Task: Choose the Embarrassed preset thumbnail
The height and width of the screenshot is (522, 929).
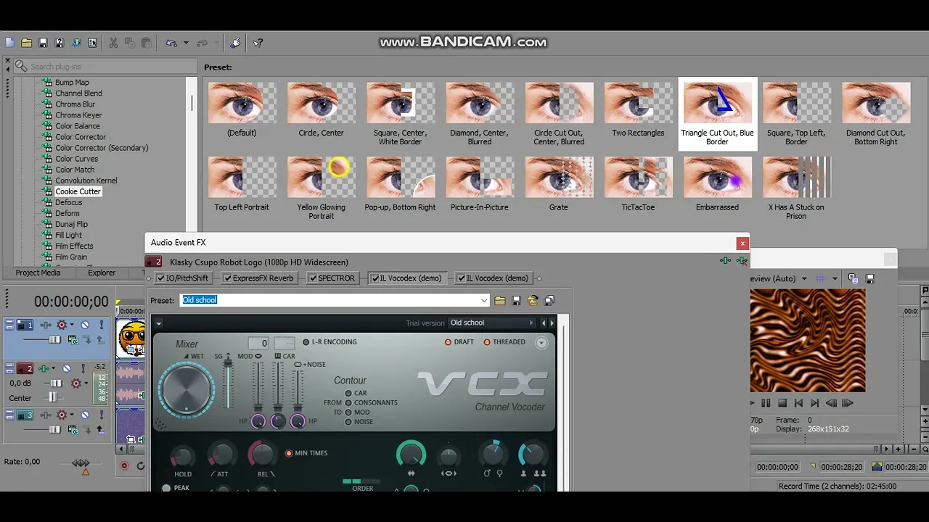Action: tap(717, 177)
